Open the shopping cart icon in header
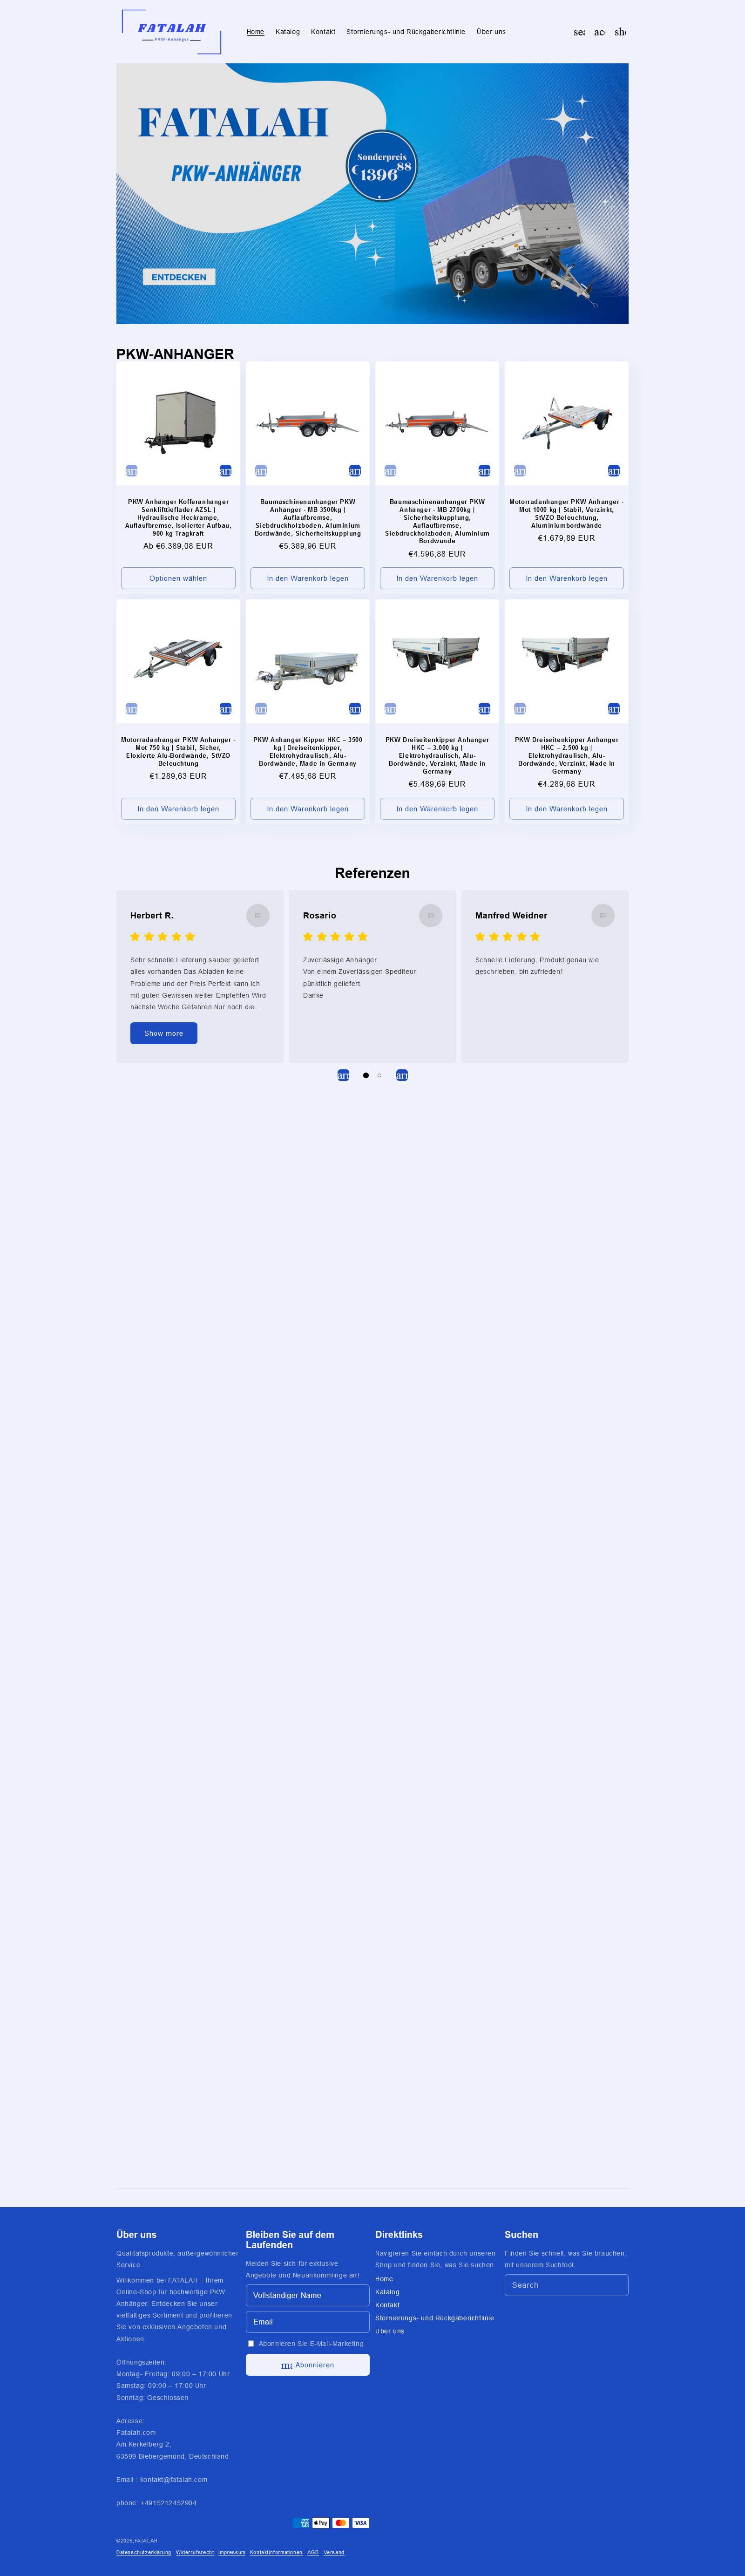 tap(620, 32)
